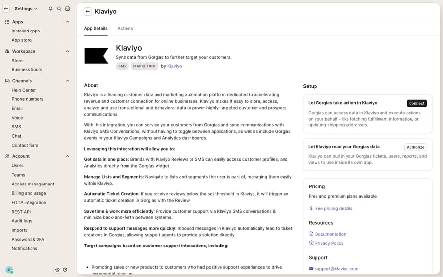Click the Account section header

[x=37, y=156]
